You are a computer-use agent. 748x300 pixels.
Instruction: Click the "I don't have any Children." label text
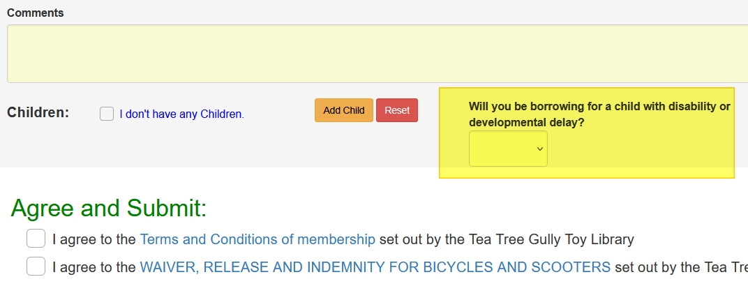[181, 114]
